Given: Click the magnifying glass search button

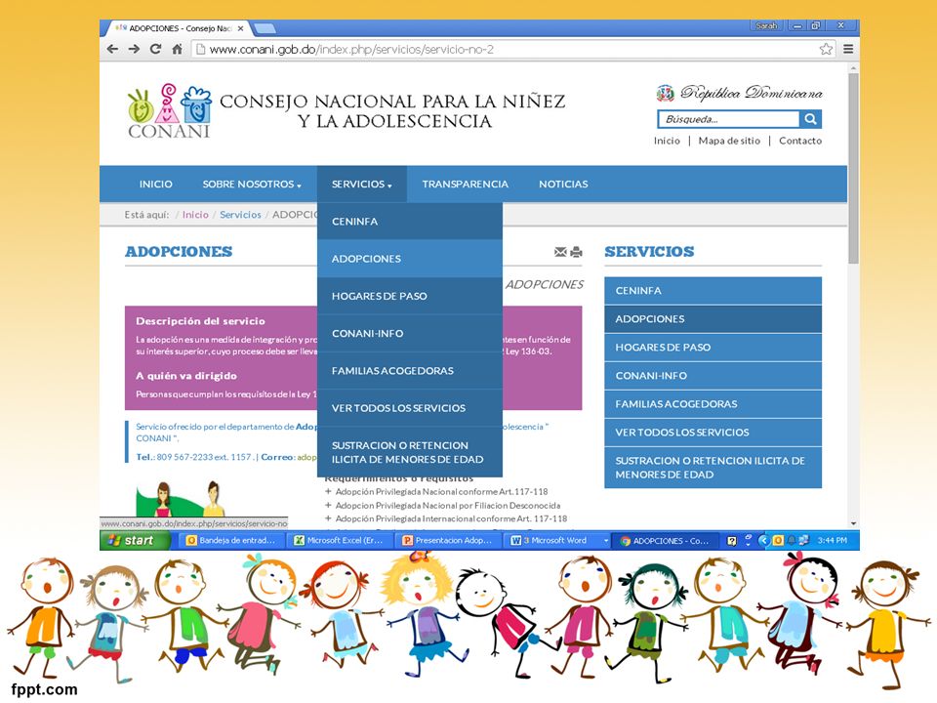Looking at the screenshot, I should pos(810,119).
